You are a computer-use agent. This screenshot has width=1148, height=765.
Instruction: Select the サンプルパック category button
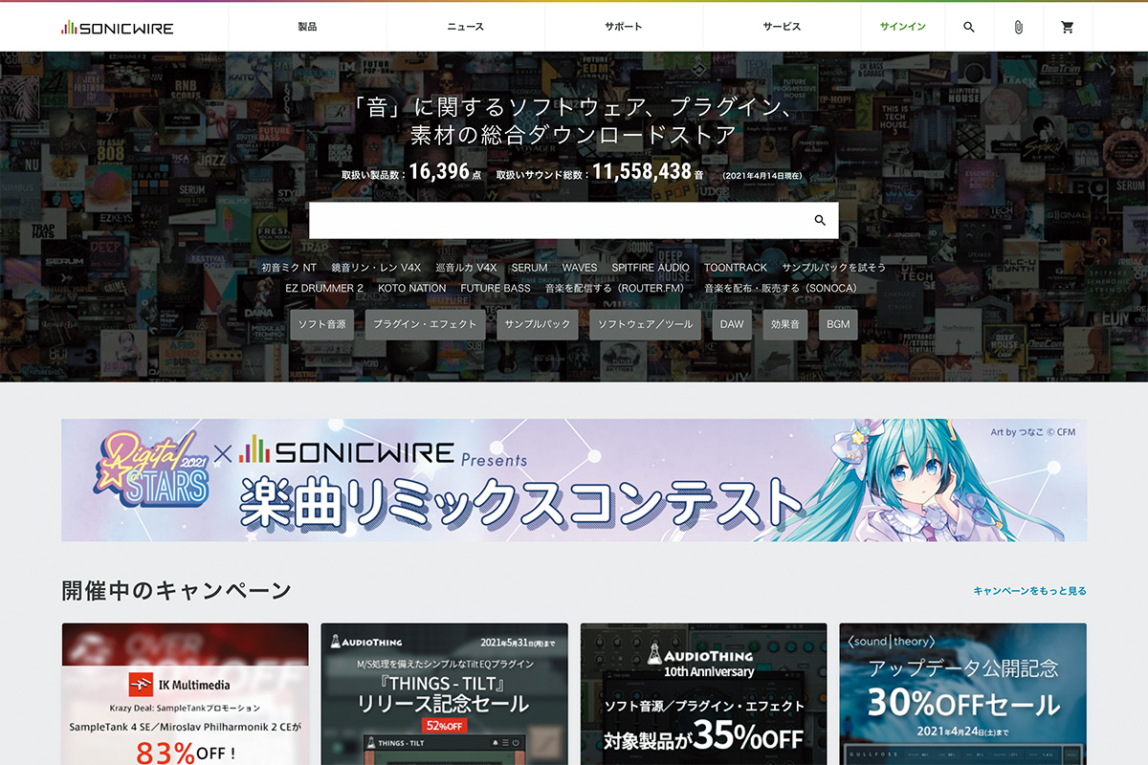538,324
